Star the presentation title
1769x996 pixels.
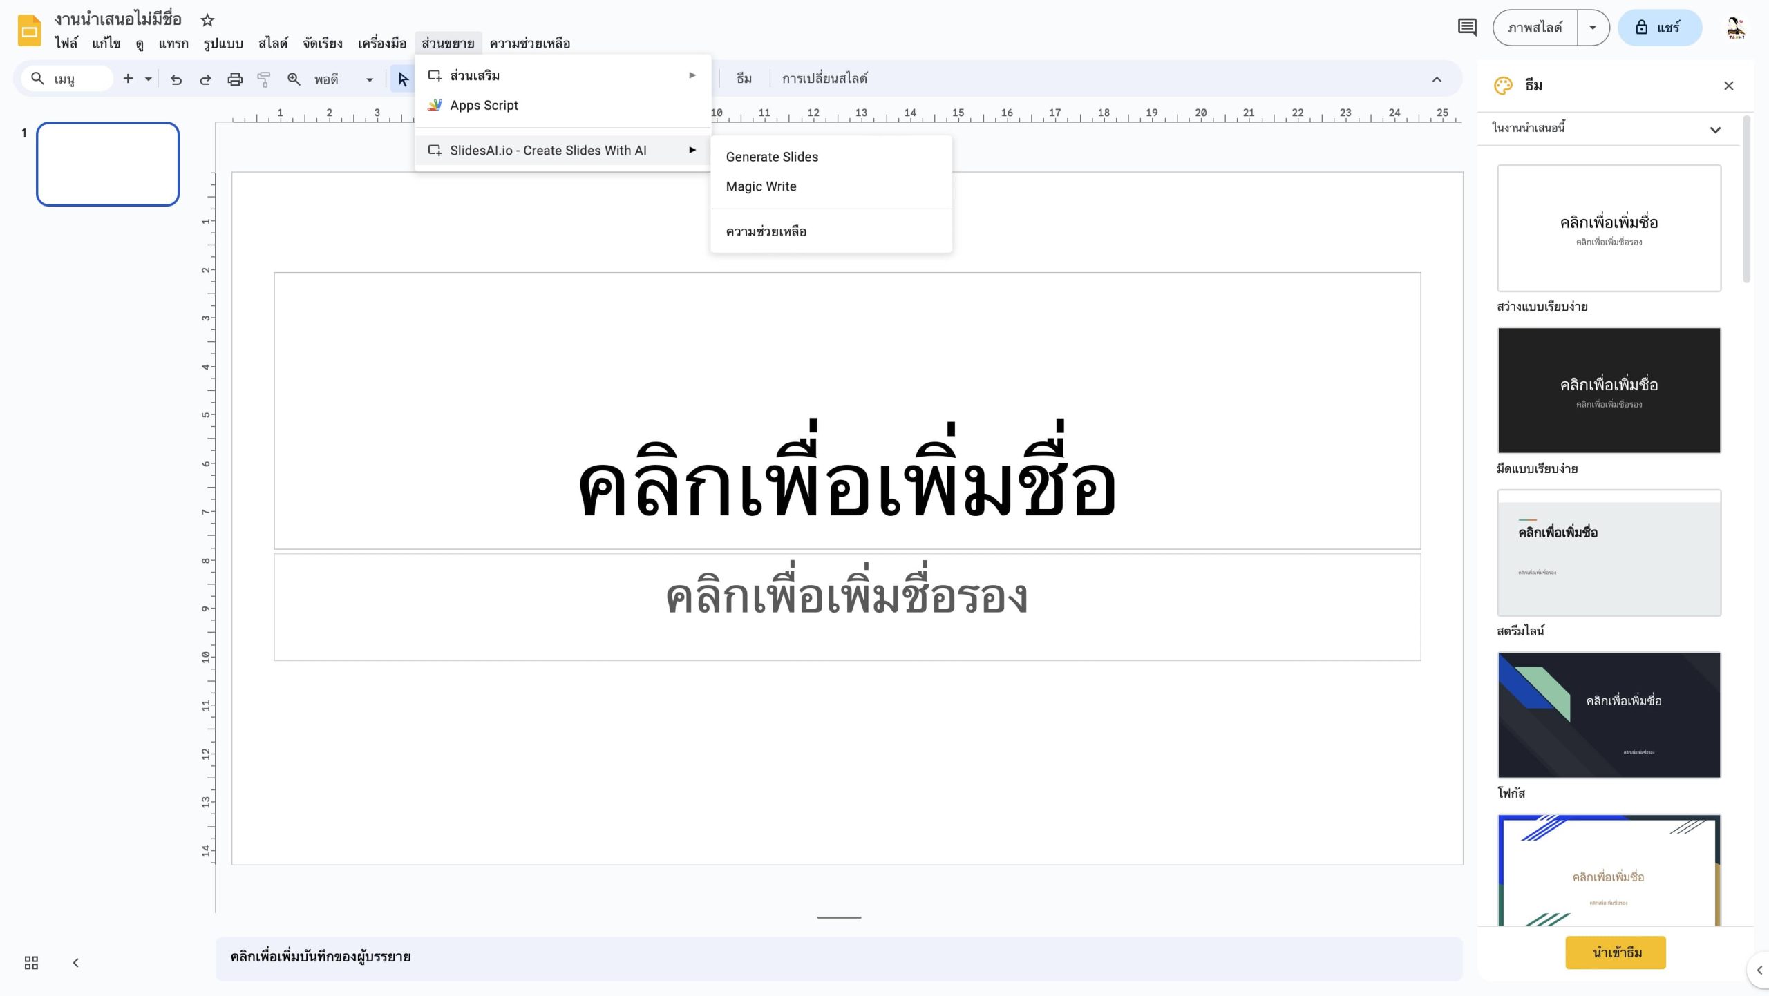[207, 20]
